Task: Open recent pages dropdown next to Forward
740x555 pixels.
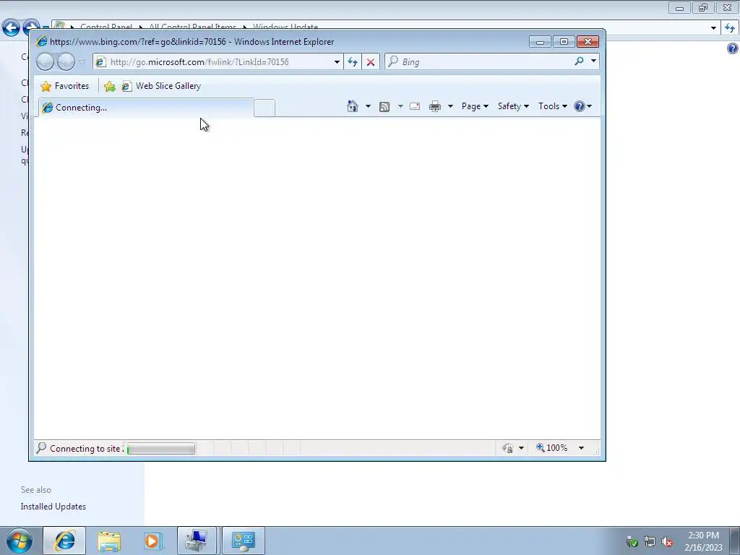Action: [x=82, y=62]
